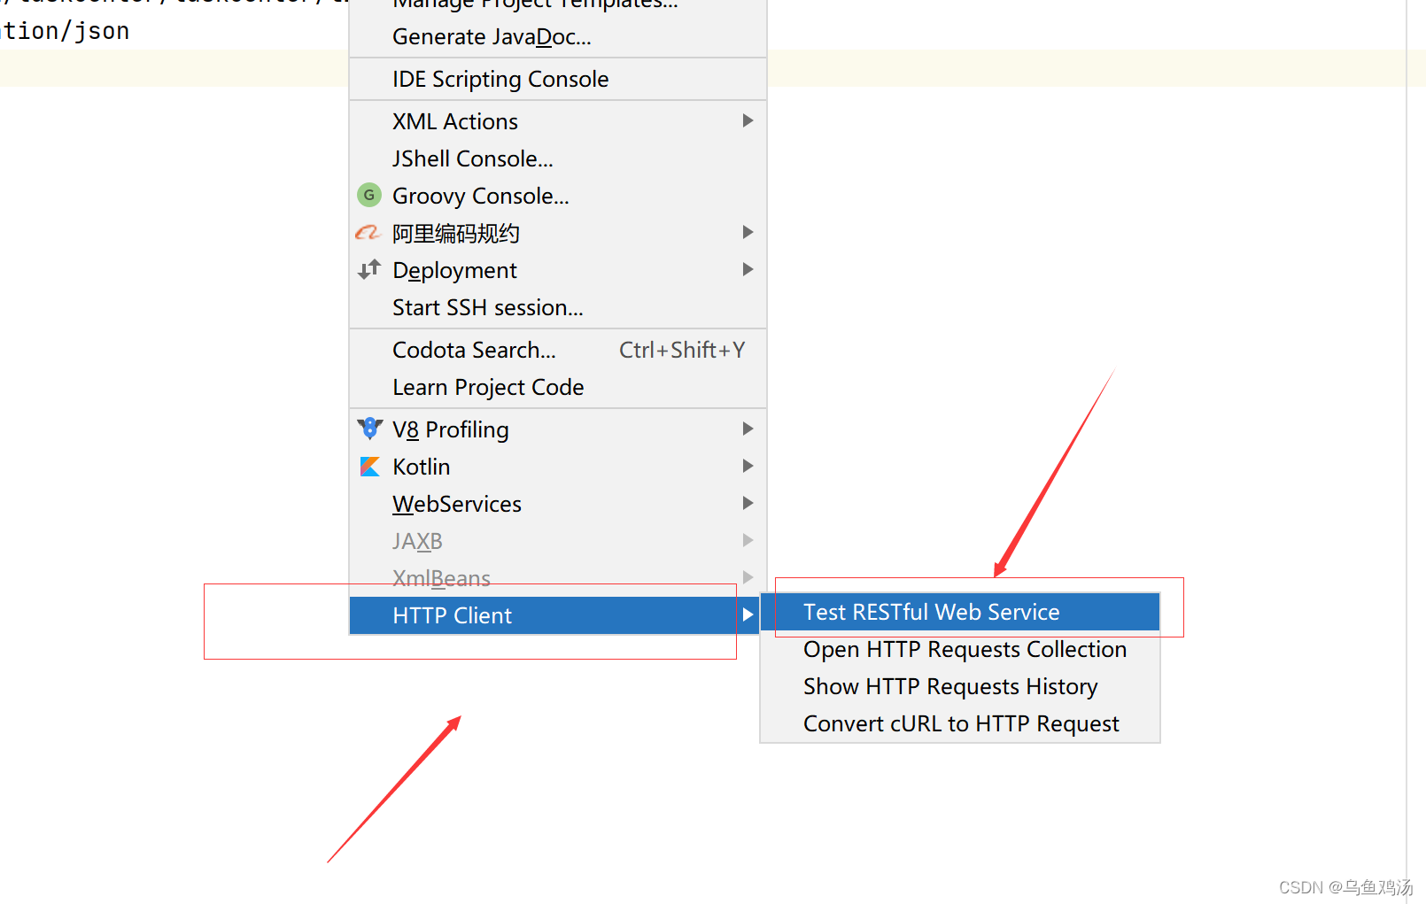Expand the WebServices submenu arrow
Image resolution: width=1426 pixels, height=904 pixels.
(748, 503)
